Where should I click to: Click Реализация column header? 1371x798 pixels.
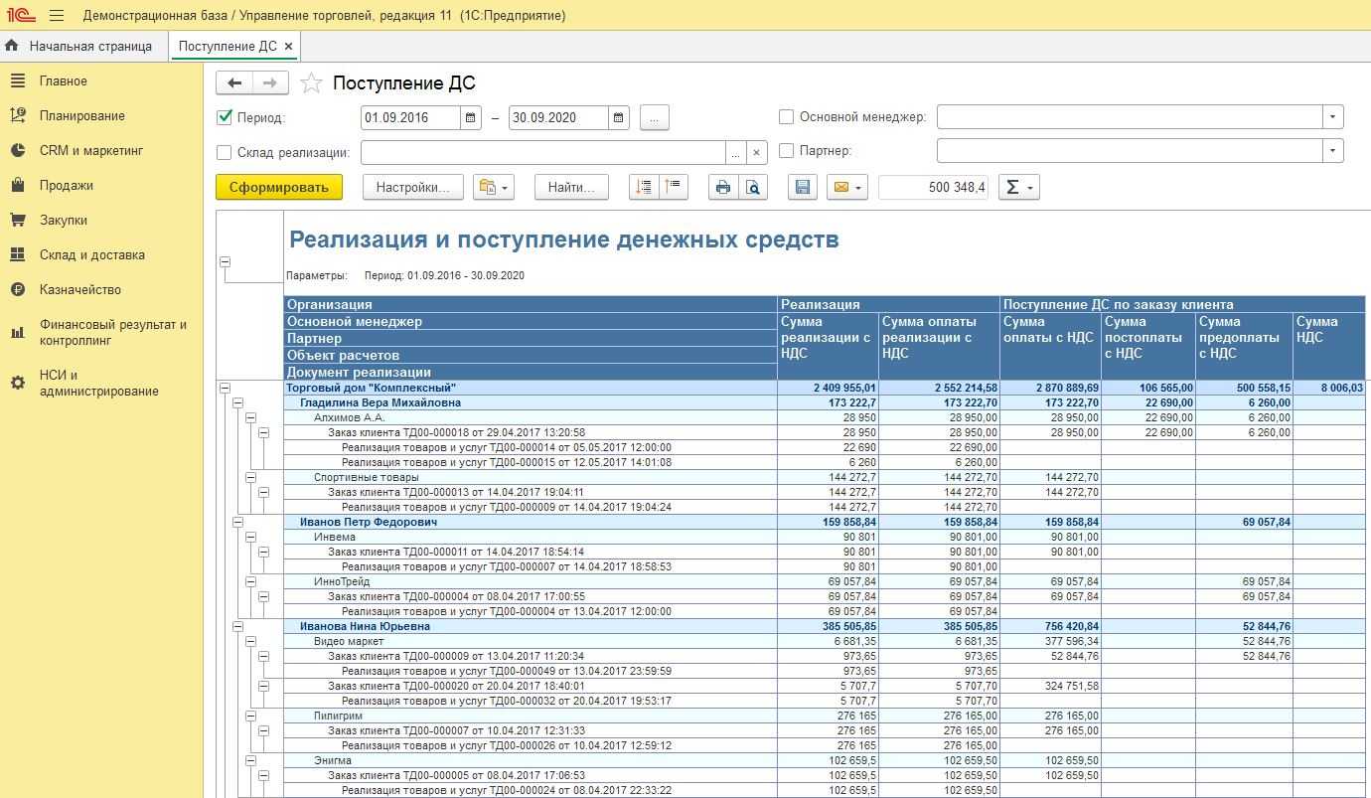[888, 304]
